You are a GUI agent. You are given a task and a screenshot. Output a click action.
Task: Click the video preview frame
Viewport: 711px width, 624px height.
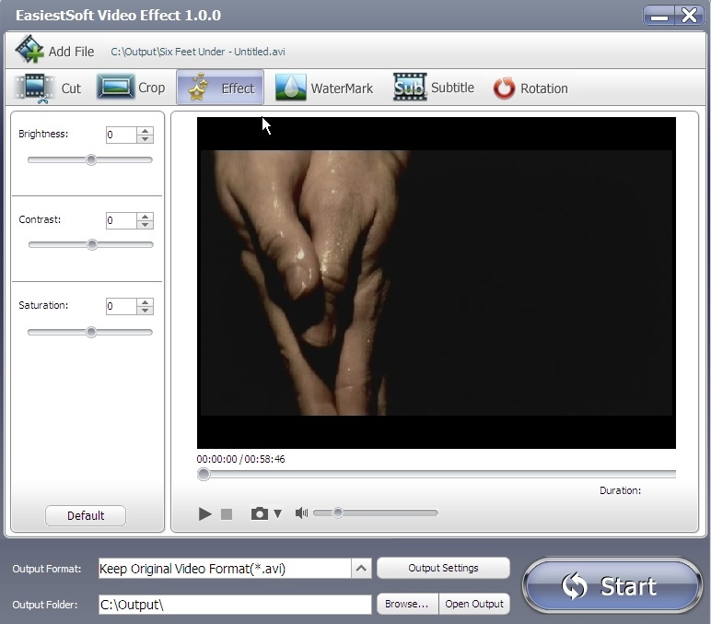[437, 283]
